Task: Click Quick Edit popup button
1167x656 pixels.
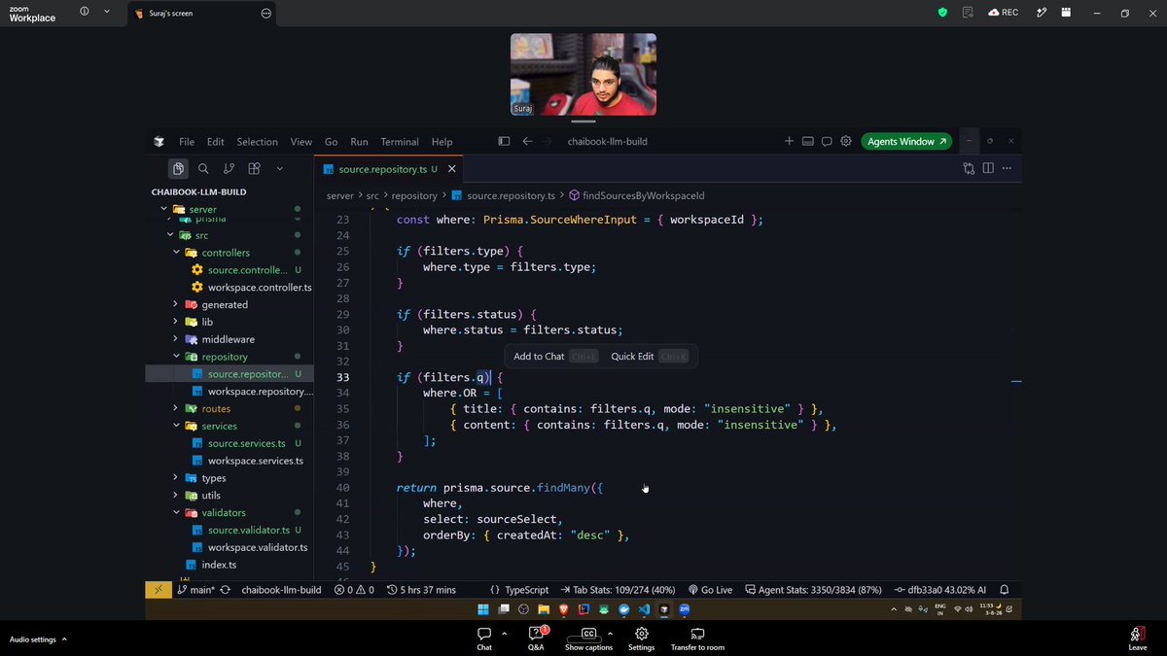Action: click(x=649, y=357)
